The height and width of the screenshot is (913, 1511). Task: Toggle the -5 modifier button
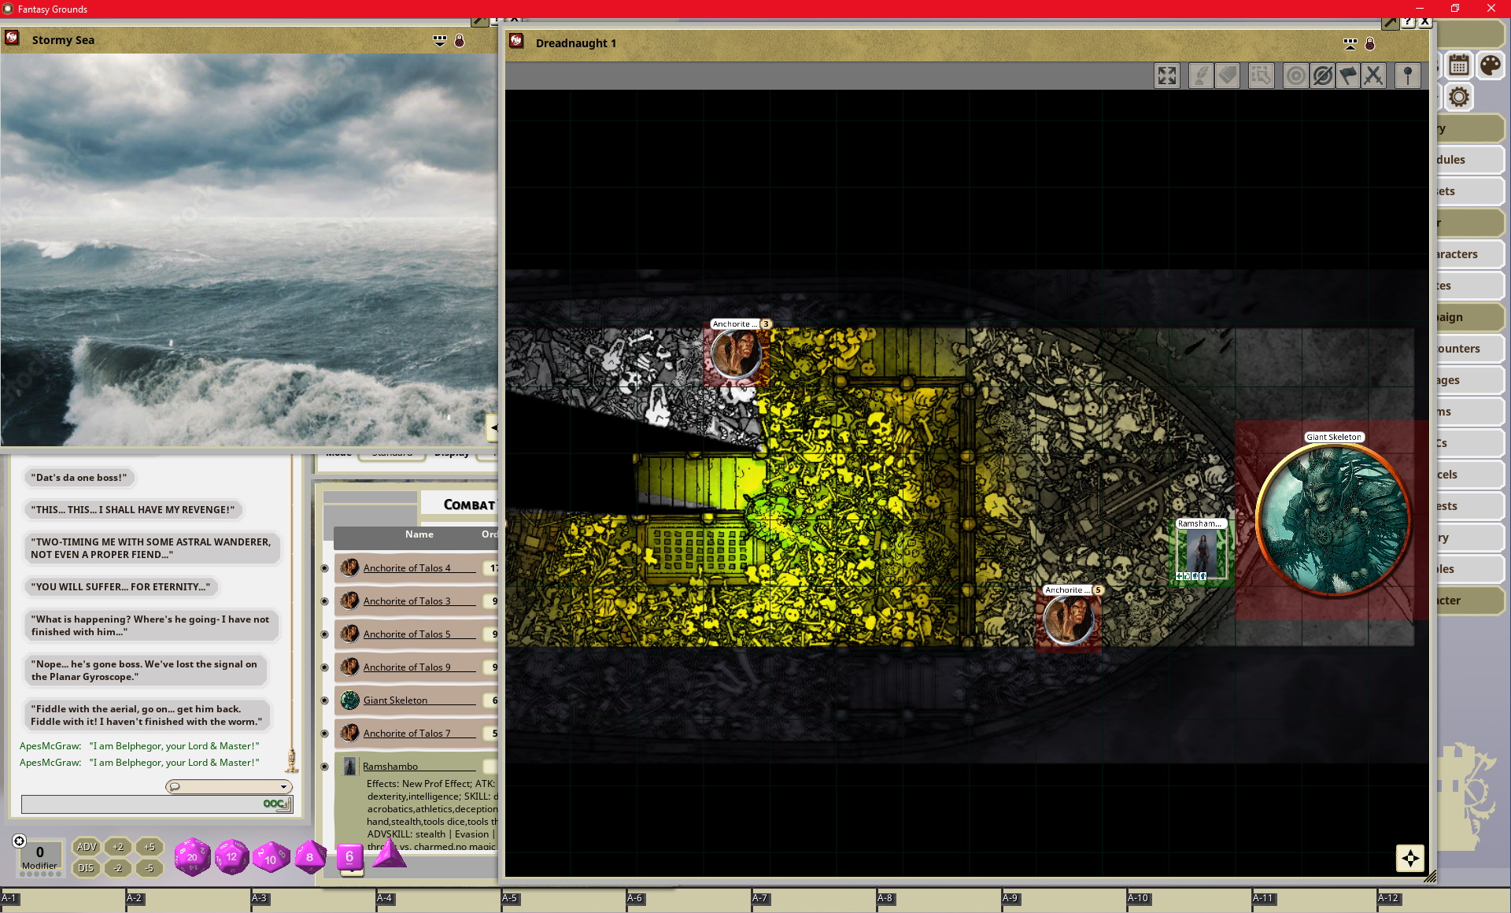tap(150, 868)
